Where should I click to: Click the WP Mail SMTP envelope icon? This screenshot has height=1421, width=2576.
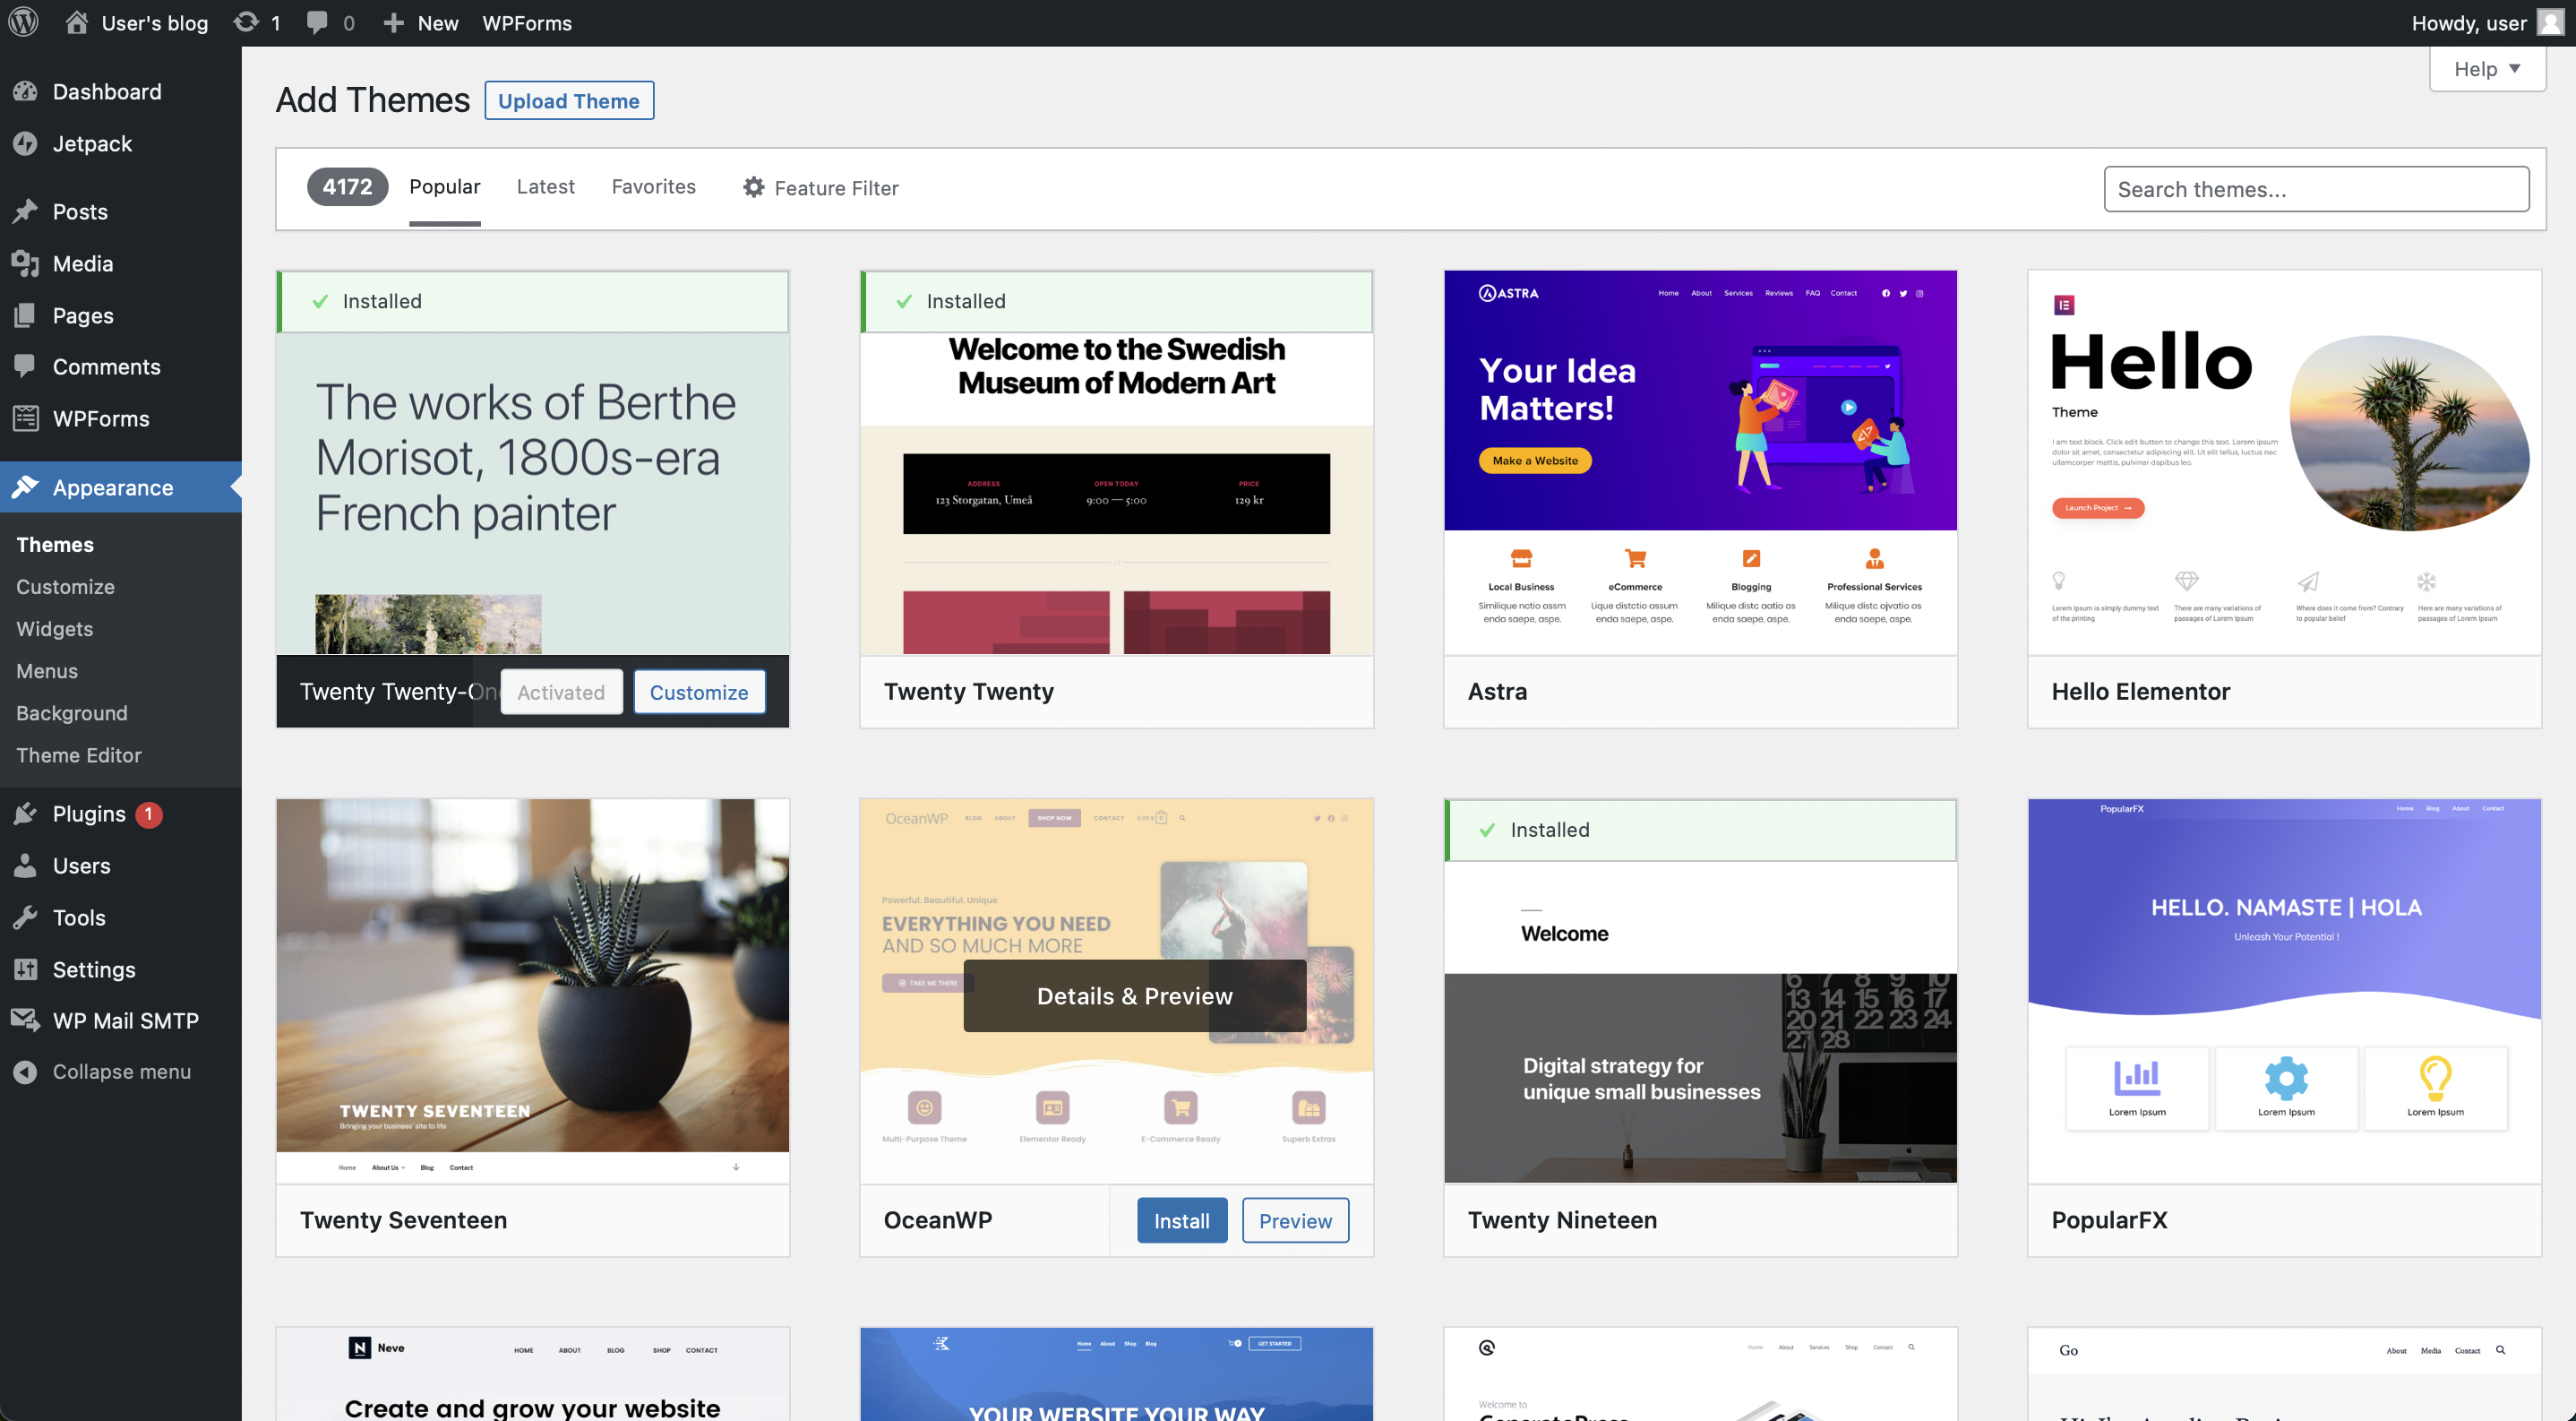pos(26,1020)
